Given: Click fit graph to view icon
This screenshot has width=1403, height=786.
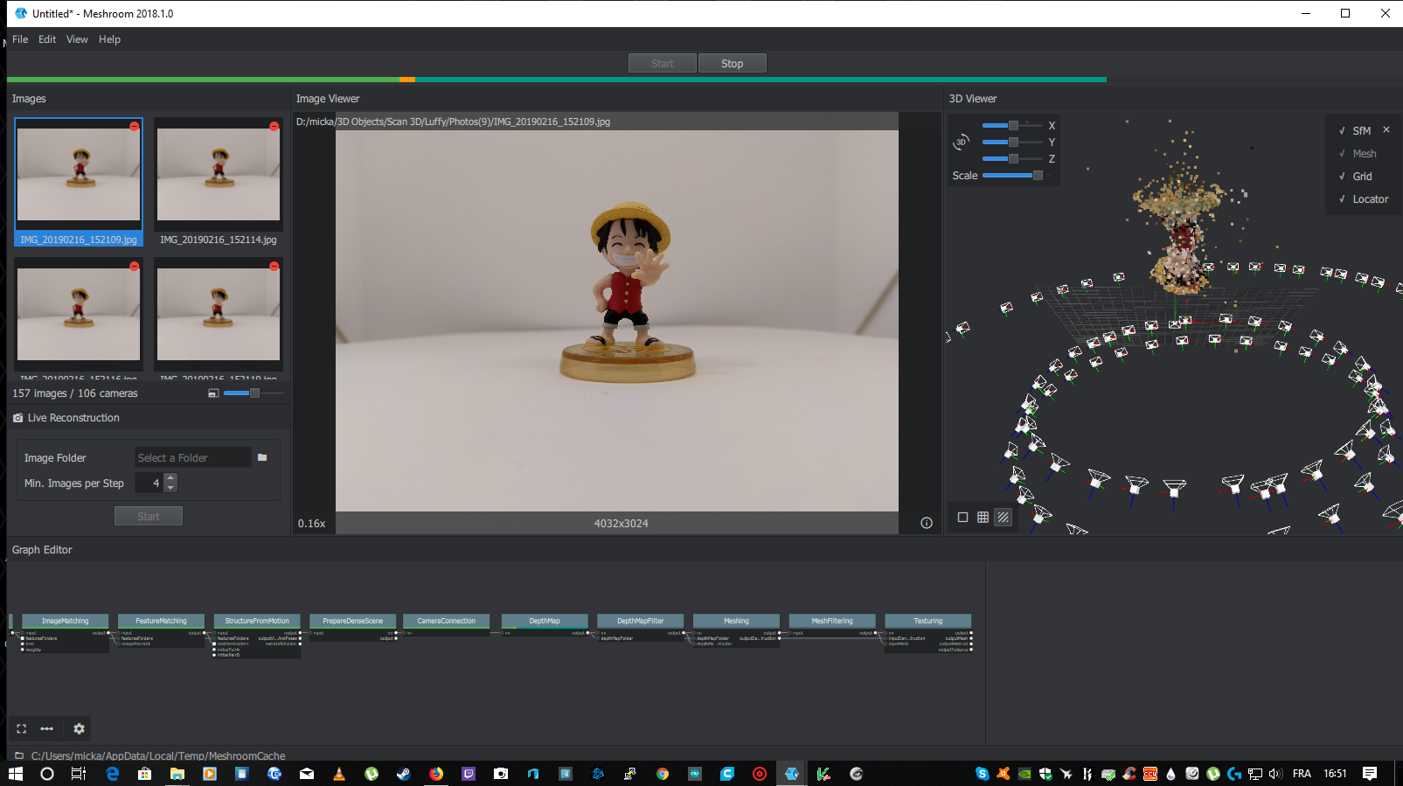Looking at the screenshot, I should click(x=22, y=728).
